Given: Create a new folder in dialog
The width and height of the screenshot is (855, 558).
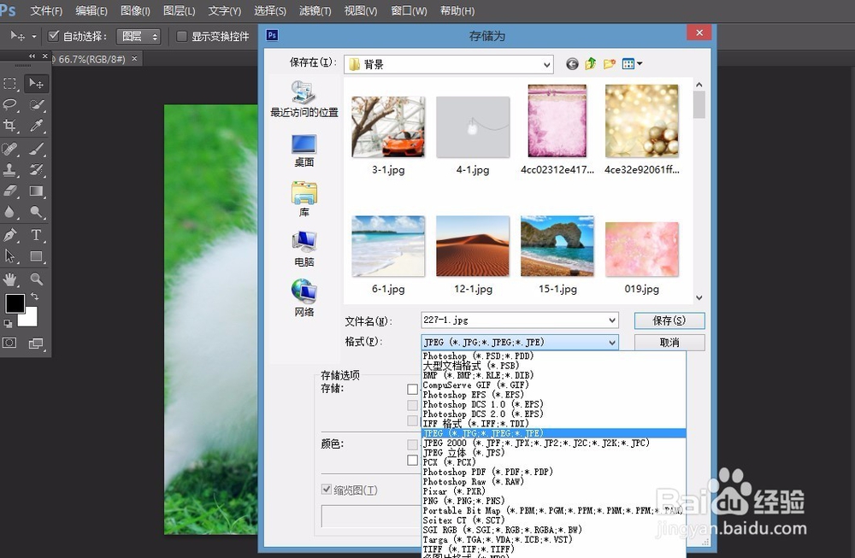Looking at the screenshot, I should (609, 64).
